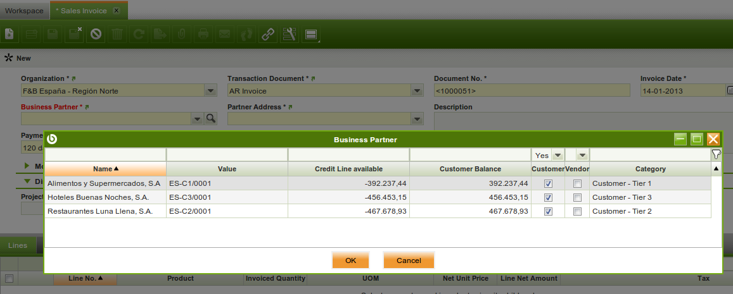Click the Email envelope icon
The width and height of the screenshot is (733, 294).
[x=225, y=34]
